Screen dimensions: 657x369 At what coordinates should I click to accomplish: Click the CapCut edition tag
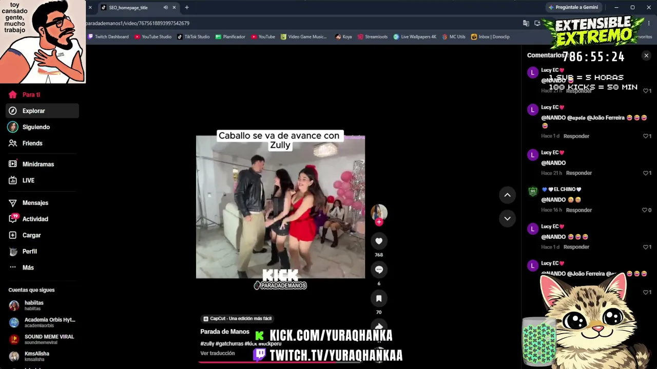pyautogui.click(x=238, y=319)
